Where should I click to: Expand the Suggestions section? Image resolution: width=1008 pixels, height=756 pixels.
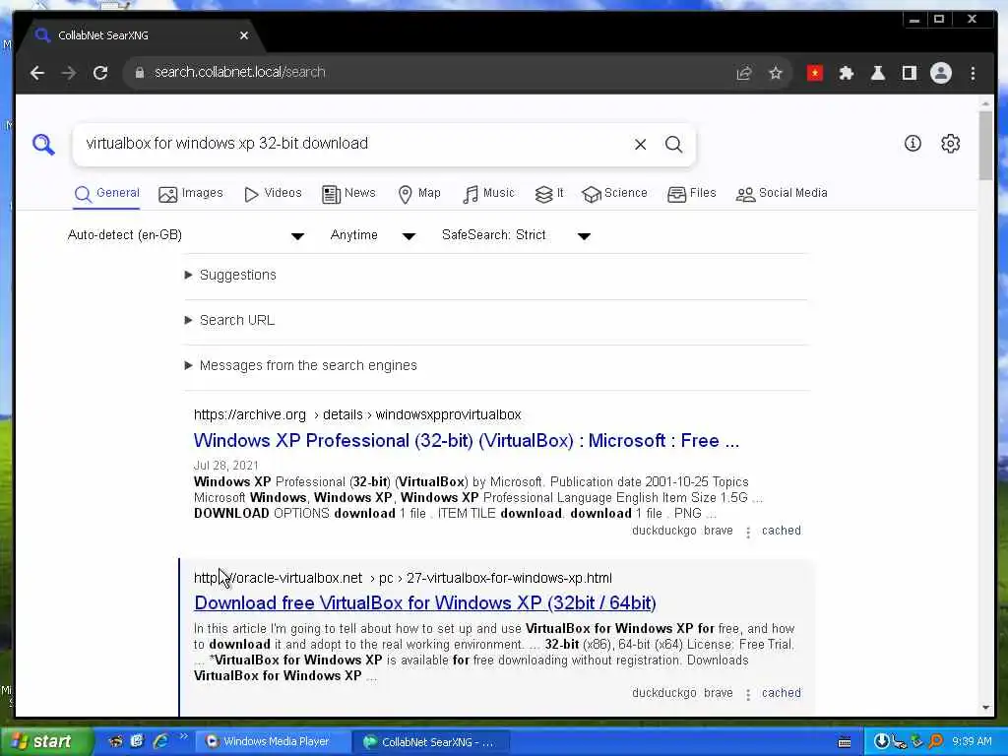(x=230, y=276)
